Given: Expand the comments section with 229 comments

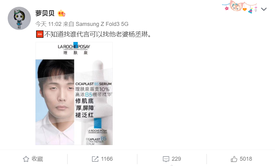Looking at the screenshot, I should [172, 159].
